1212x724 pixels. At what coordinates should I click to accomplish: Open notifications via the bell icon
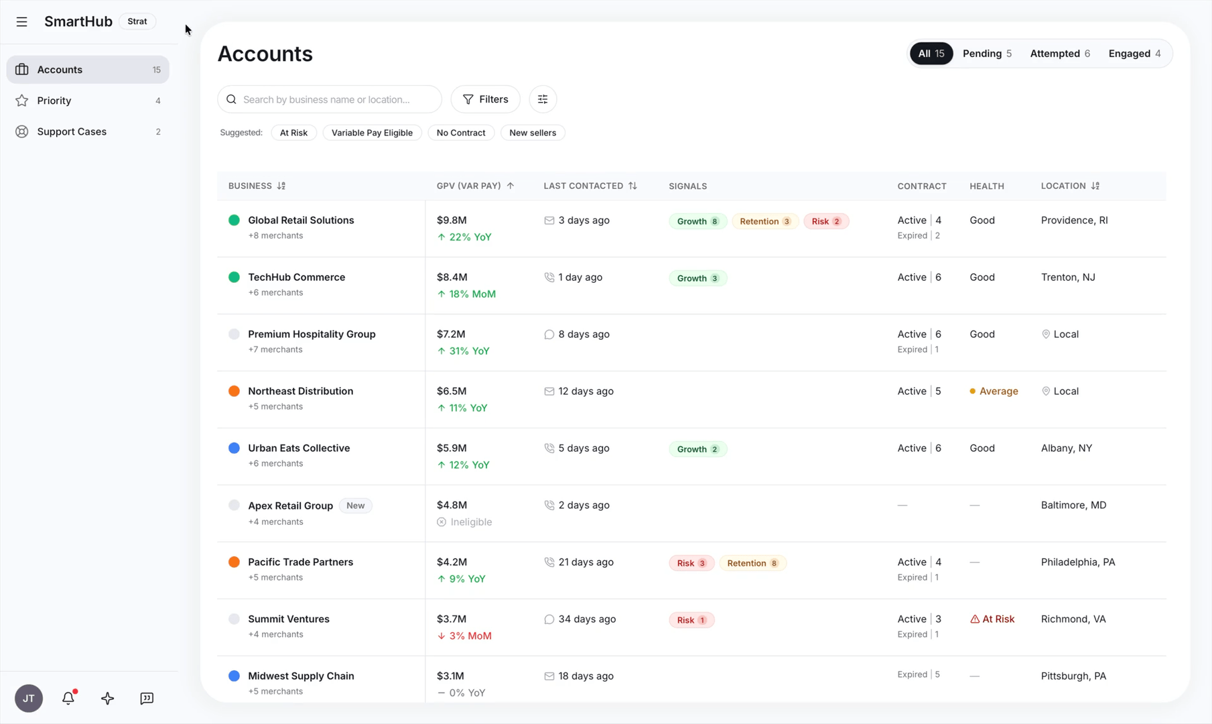(x=68, y=698)
